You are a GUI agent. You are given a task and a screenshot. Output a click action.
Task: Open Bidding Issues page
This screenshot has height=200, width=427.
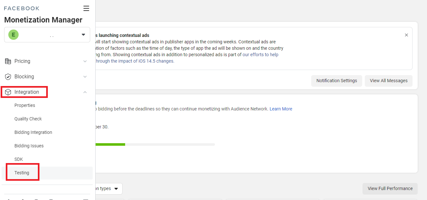tap(29, 146)
